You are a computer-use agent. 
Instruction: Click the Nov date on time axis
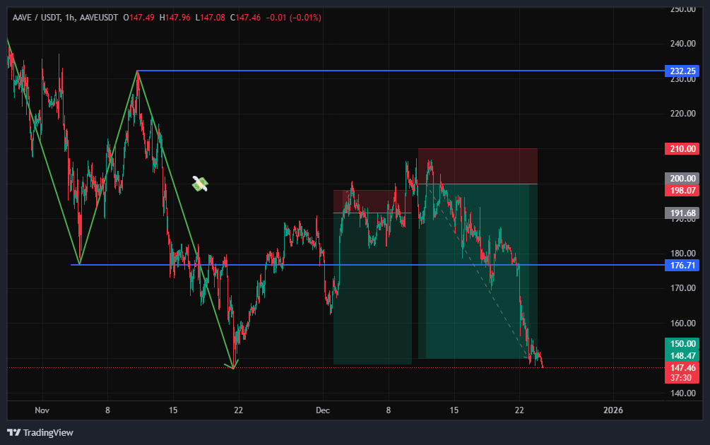[x=42, y=410]
